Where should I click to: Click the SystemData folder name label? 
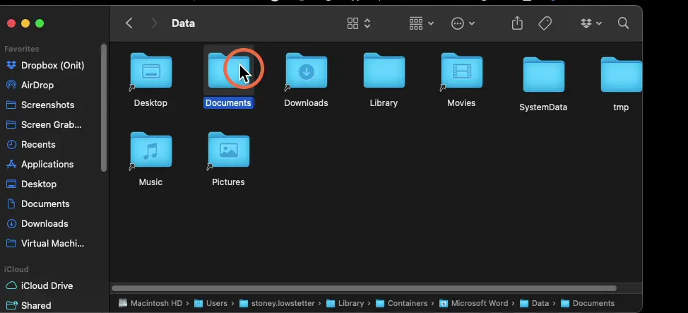(x=543, y=107)
